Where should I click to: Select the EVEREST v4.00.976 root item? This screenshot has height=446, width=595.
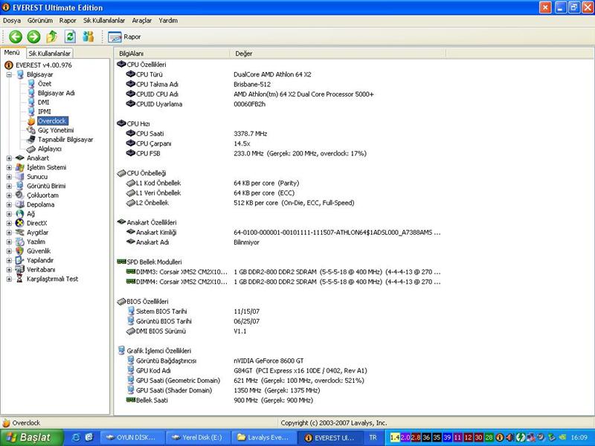pos(43,65)
